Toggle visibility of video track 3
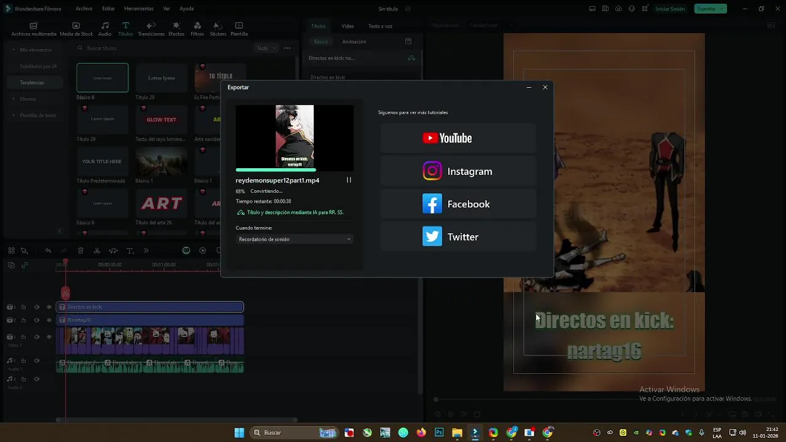The width and height of the screenshot is (786, 442). pos(49,307)
